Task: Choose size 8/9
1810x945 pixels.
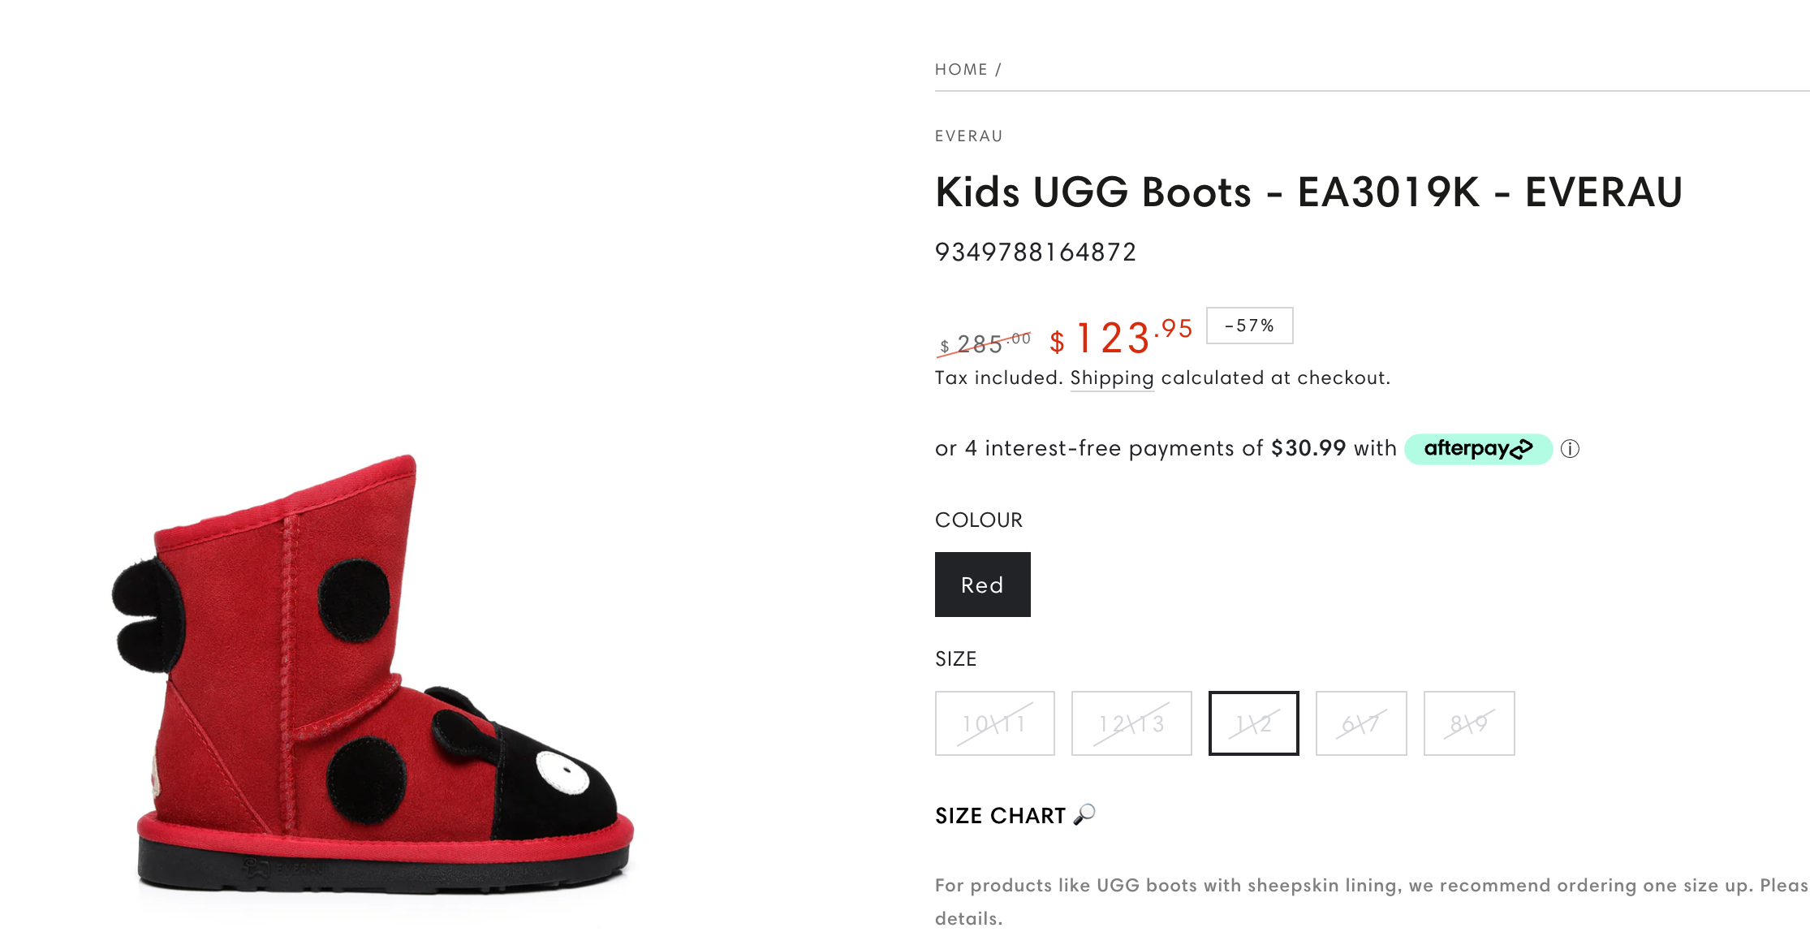Action: (1468, 723)
